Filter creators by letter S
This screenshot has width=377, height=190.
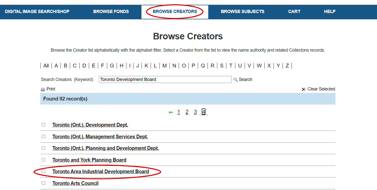pos(222,66)
